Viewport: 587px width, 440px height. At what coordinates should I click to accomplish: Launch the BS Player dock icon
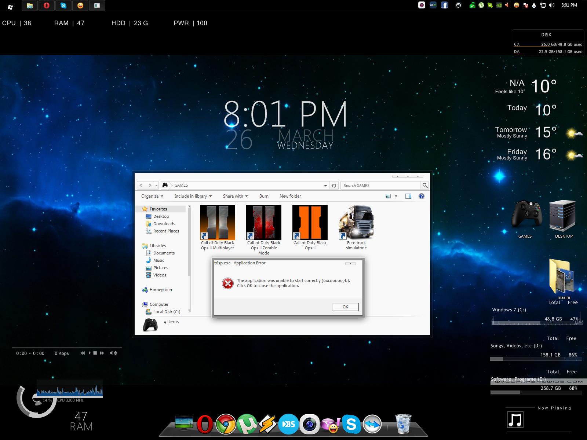tap(288, 425)
